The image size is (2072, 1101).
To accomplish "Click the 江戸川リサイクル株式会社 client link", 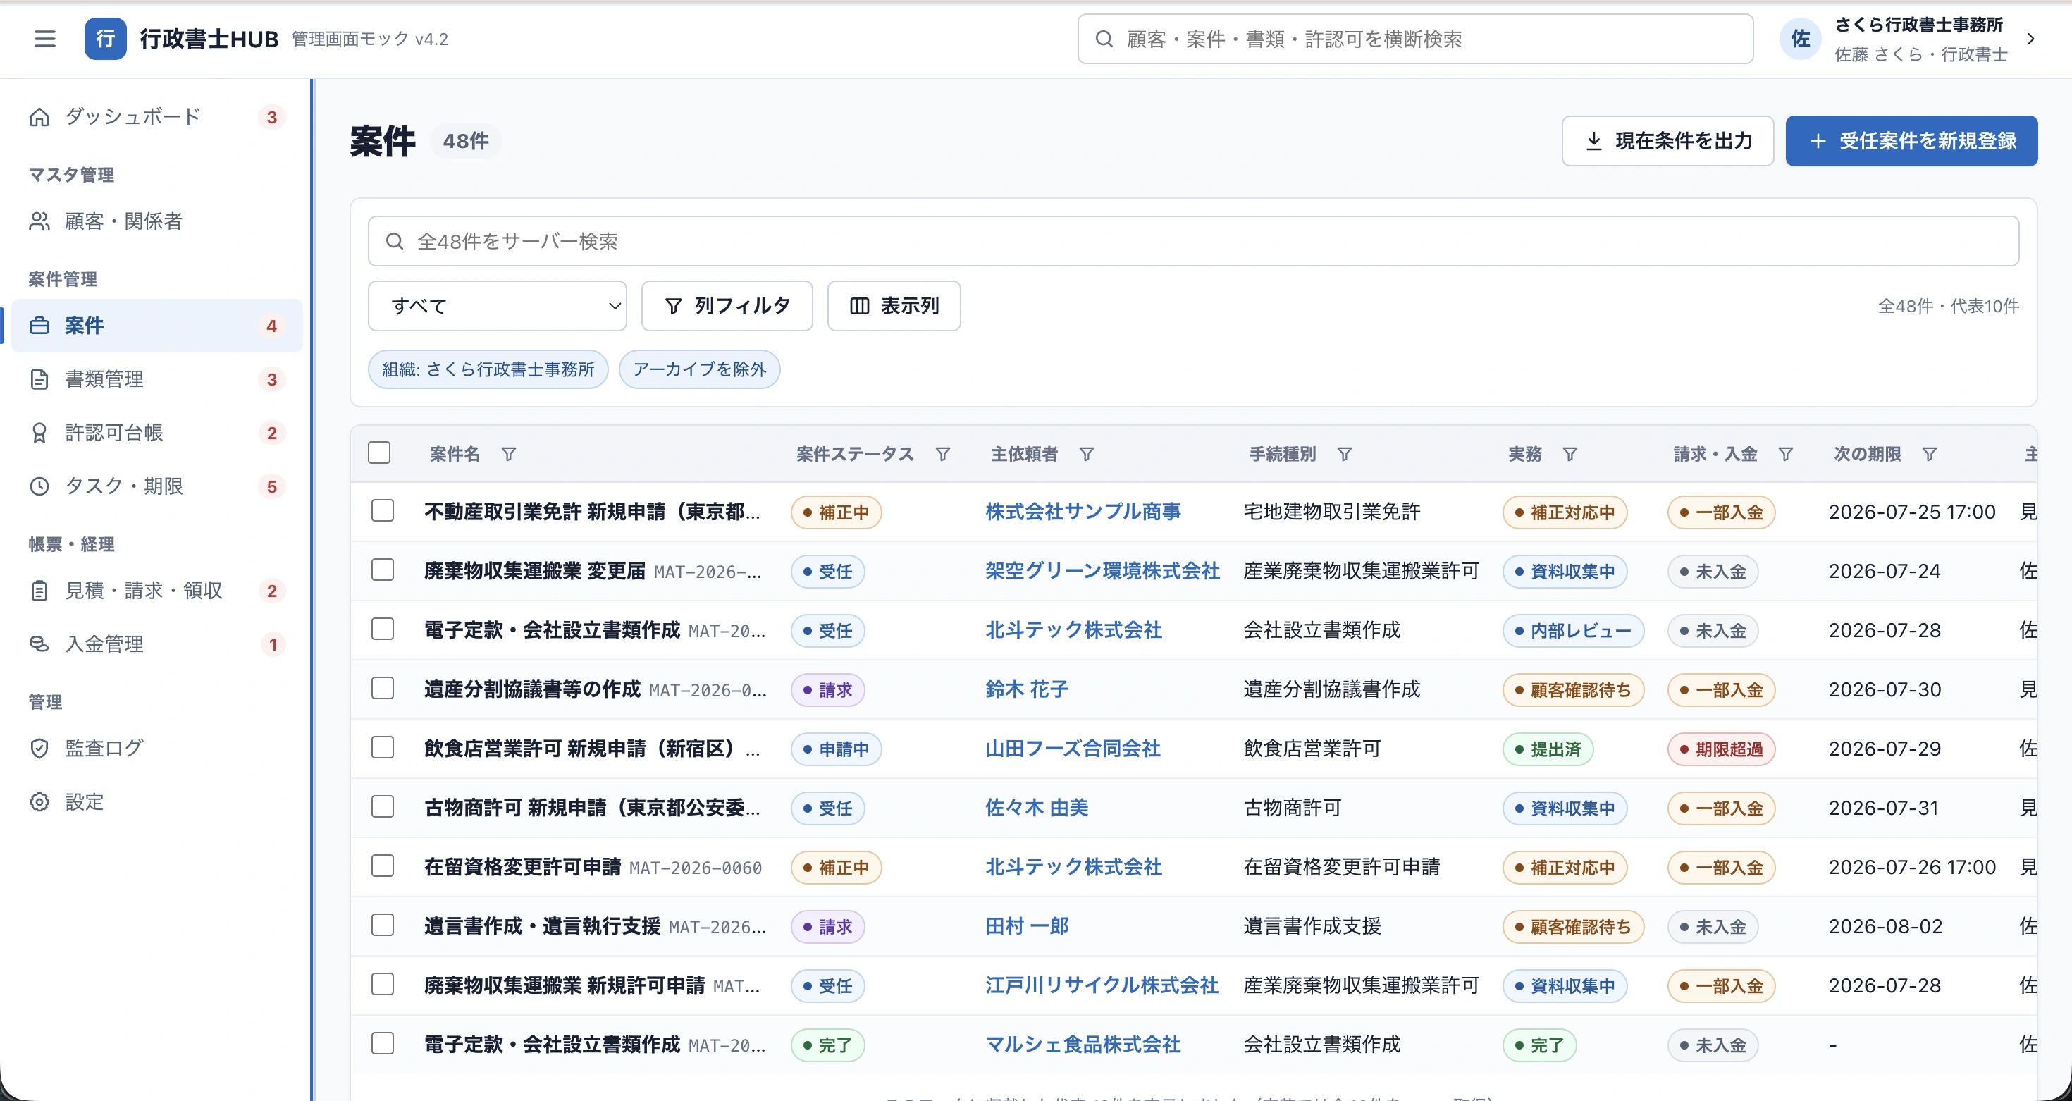I will 1101,985.
